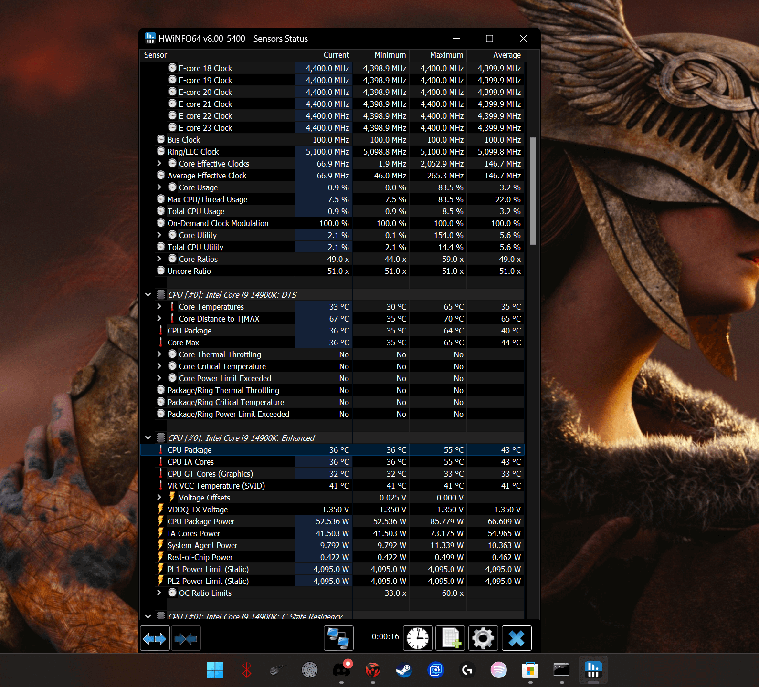Screen dimensions: 759x687
Task: Start logging with the sheet-plus icon
Action: [451, 638]
